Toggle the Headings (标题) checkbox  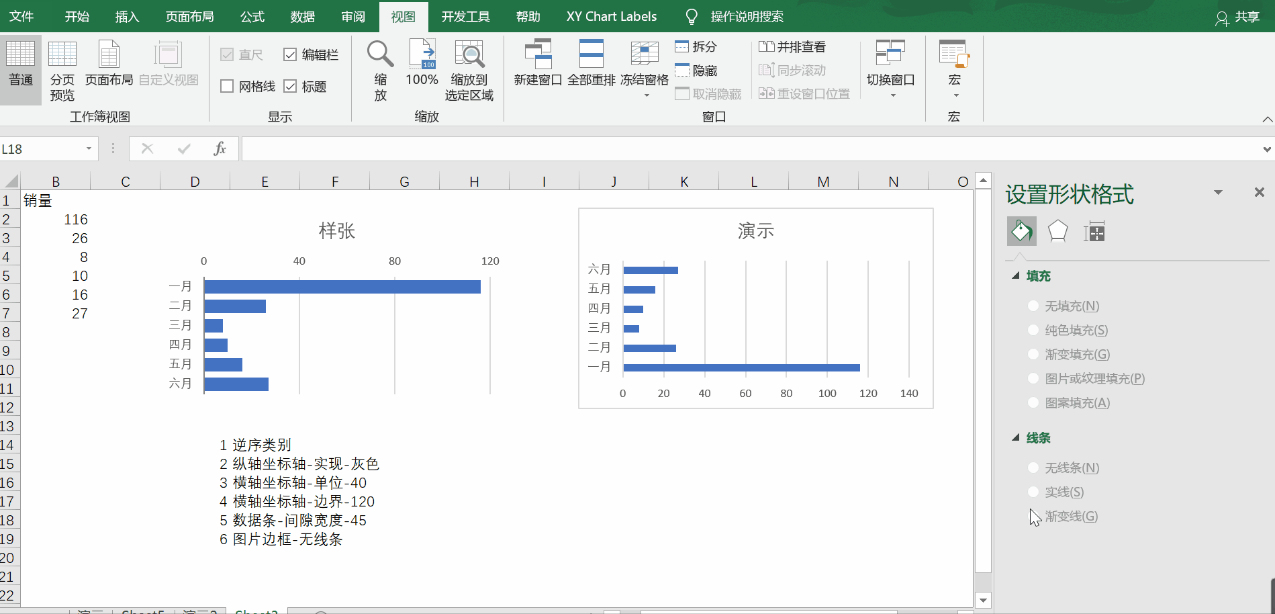click(290, 86)
